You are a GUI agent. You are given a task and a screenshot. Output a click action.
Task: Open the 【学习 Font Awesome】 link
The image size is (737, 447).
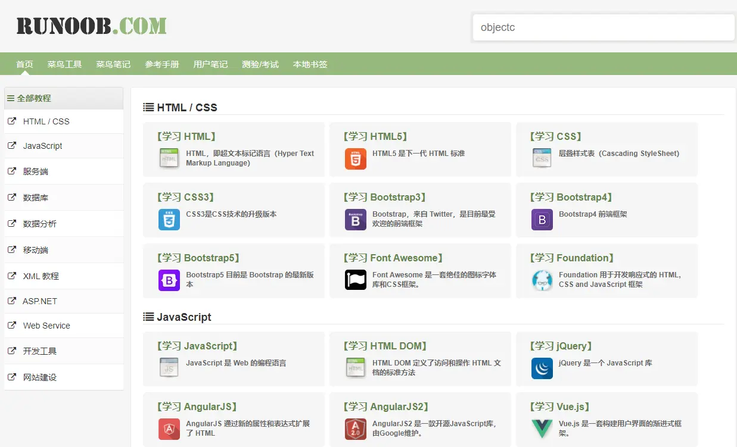coord(393,258)
